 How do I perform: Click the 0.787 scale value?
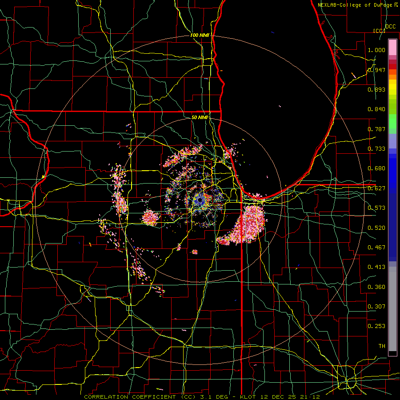pyautogui.click(x=376, y=129)
